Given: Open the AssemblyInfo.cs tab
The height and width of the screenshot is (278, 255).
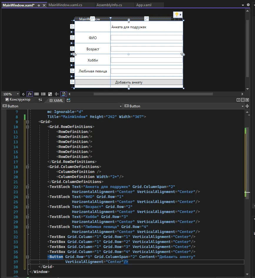Looking at the screenshot, I should click(109, 5).
